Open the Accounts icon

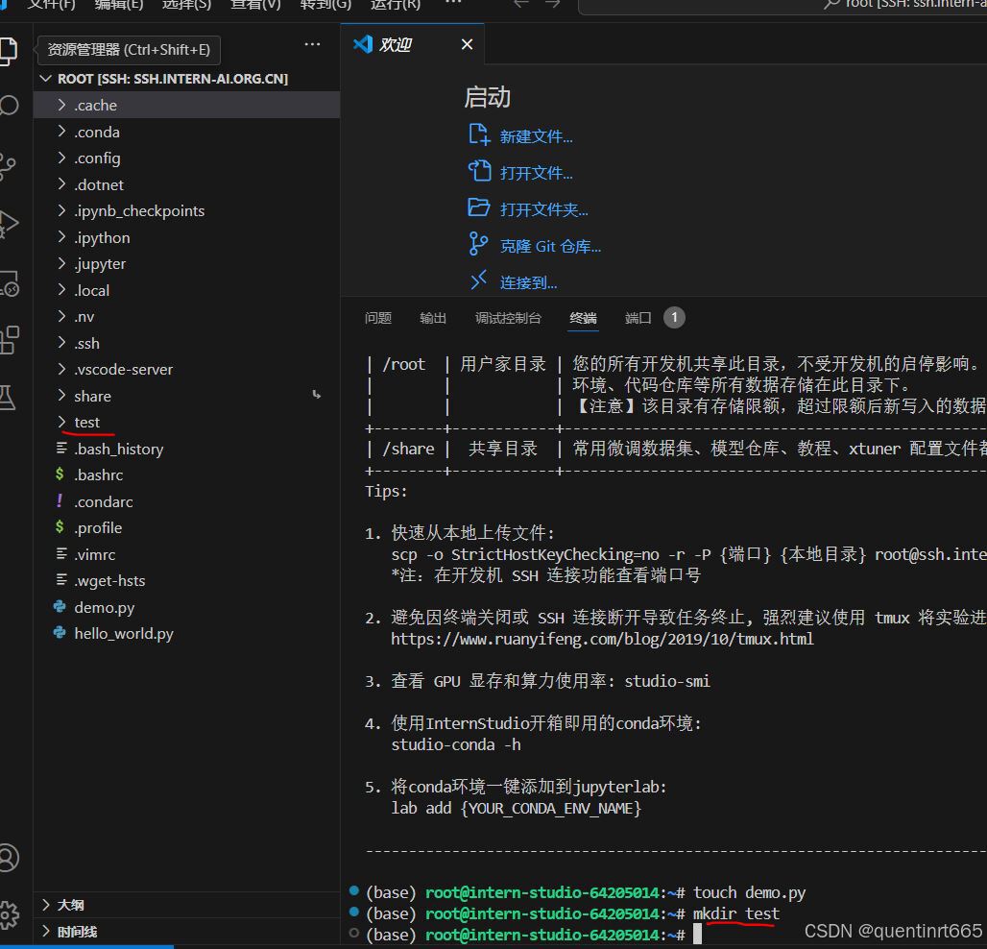click(9, 858)
